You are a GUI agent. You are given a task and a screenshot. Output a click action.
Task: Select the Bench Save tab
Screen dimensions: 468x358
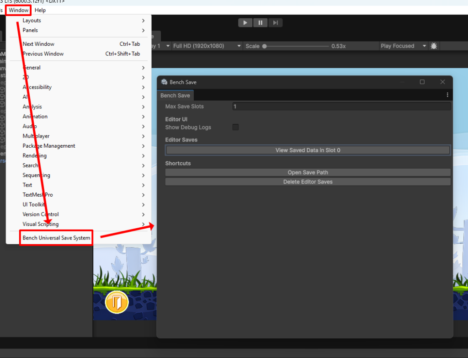[x=175, y=96]
